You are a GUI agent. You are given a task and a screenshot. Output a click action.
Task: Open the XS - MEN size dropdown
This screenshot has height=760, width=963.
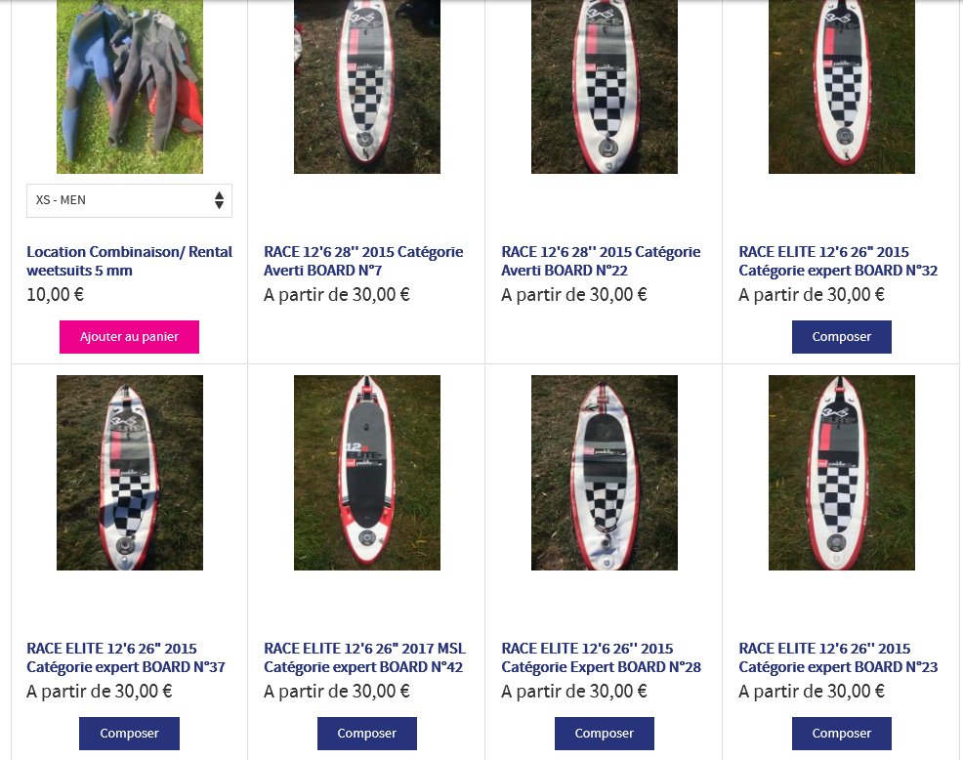129,200
